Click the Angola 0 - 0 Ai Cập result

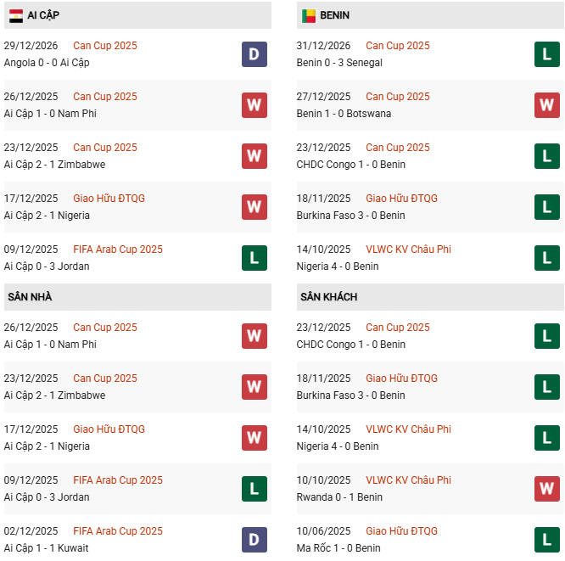click(x=47, y=63)
